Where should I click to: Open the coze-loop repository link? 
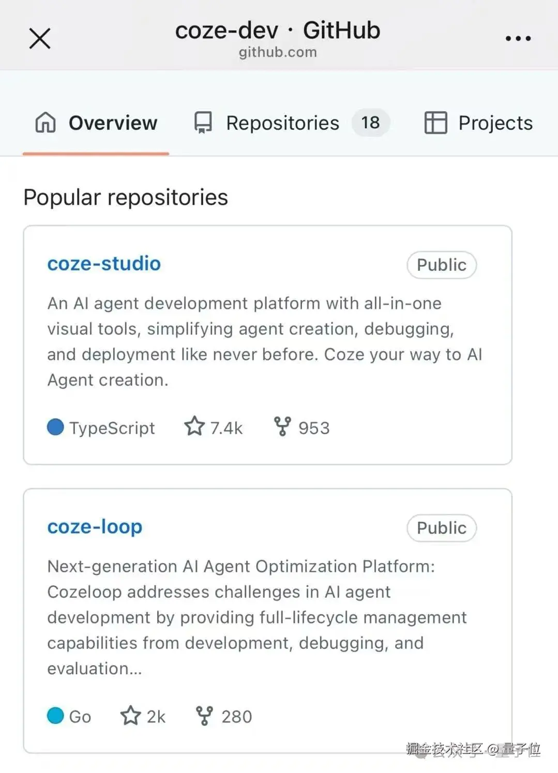[x=95, y=527]
